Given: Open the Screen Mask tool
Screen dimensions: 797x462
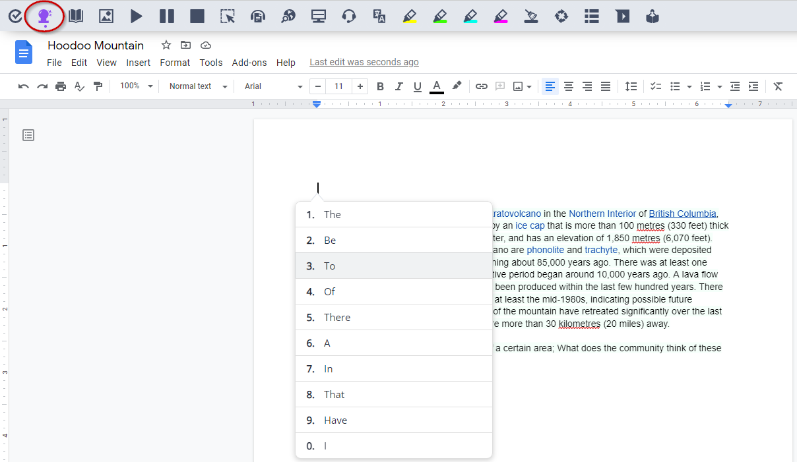Looking at the screenshot, I should pos(319,16).
